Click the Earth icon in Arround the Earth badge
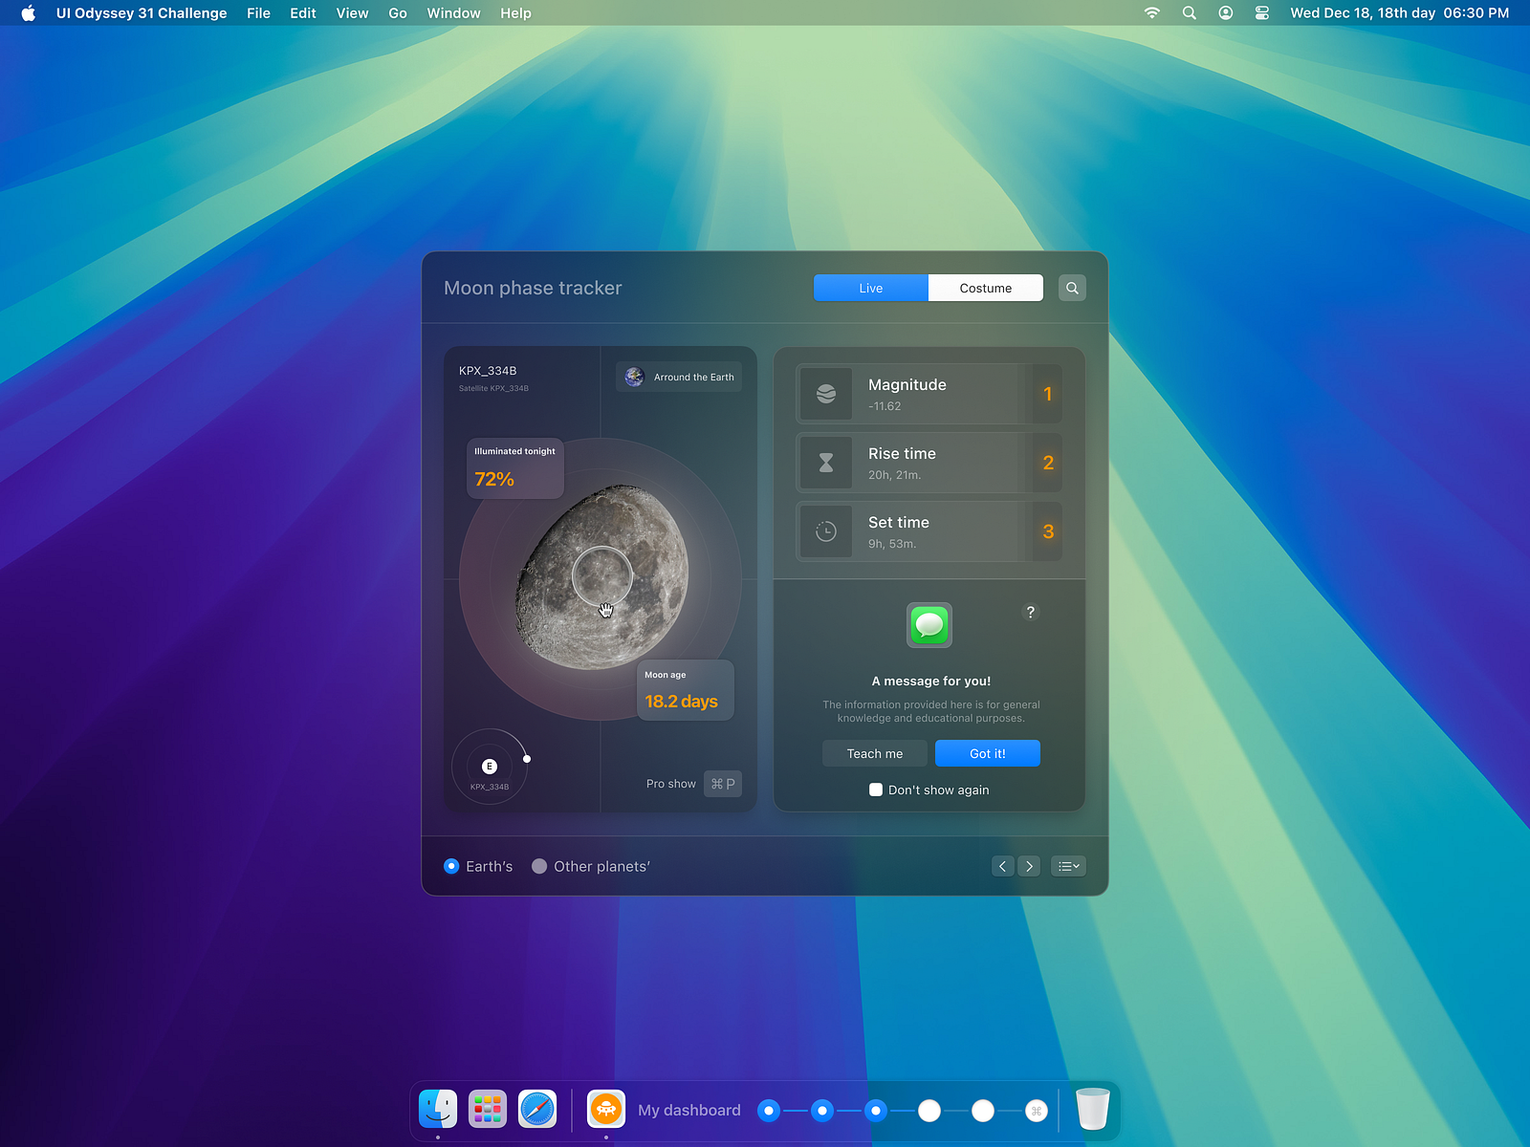Image resolution: width=1530 pixels, height=1147 pixels. 633,377
